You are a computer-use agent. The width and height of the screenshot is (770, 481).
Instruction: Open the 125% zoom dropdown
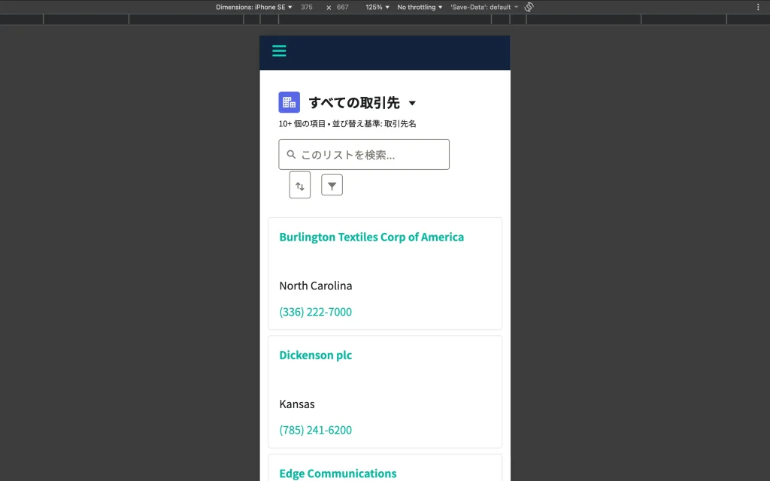tap(377, 7)
